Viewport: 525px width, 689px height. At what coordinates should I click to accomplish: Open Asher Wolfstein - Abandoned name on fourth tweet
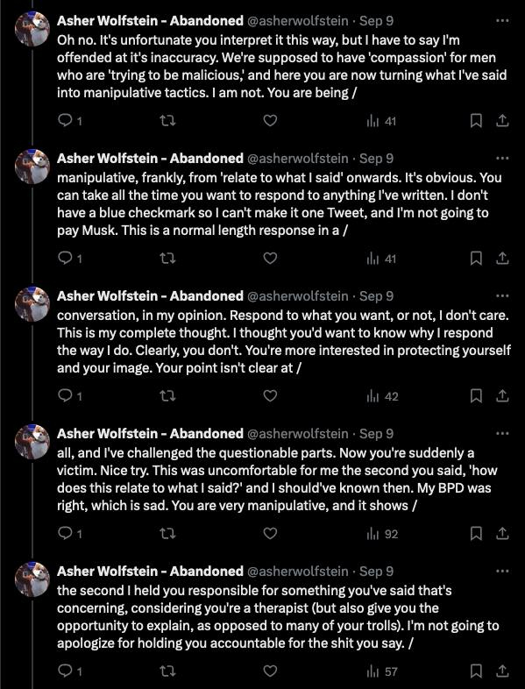pyautogui.click(x=150, y=433)
